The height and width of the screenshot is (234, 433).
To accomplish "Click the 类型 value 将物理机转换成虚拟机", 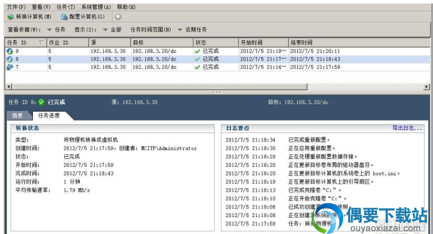I will [91, 140].
